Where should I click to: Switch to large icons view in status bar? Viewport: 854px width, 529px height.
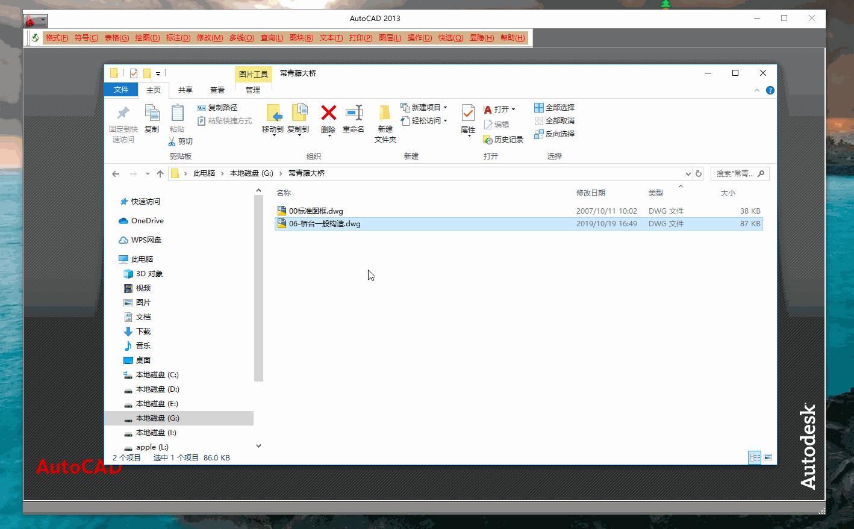[x=768, y=457]
